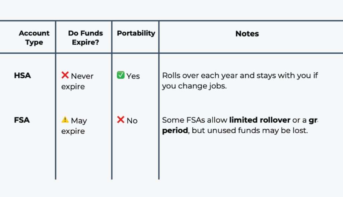This screenshot has height=197, width=343.
Task: Click the red X icon beside No
Action: (x=121, y=120)
